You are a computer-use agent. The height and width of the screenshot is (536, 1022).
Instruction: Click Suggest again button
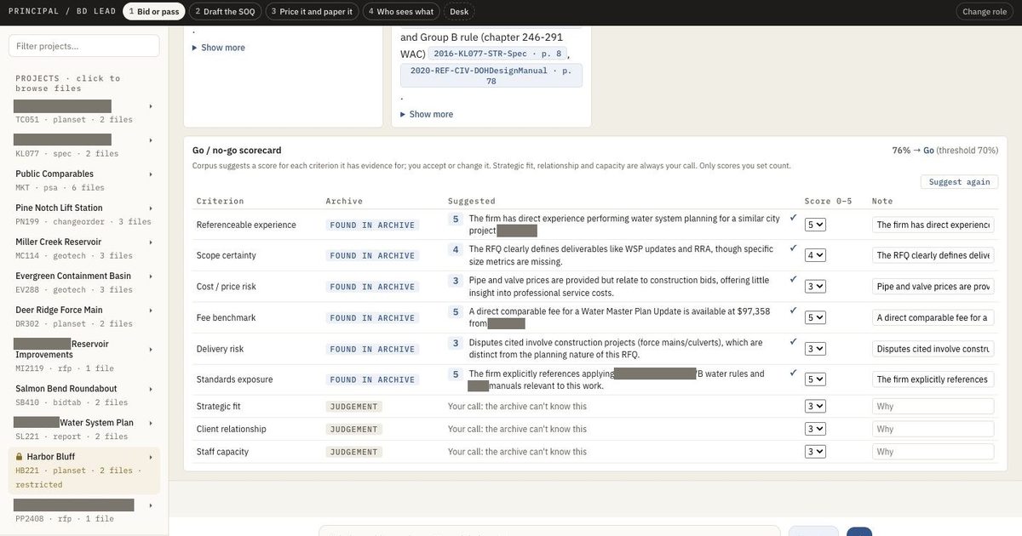pyautogui.click(x=959, y=182)
